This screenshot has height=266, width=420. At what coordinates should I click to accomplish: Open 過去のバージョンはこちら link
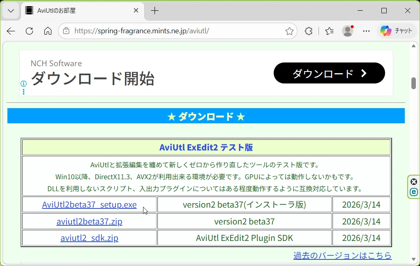point(342,255)
